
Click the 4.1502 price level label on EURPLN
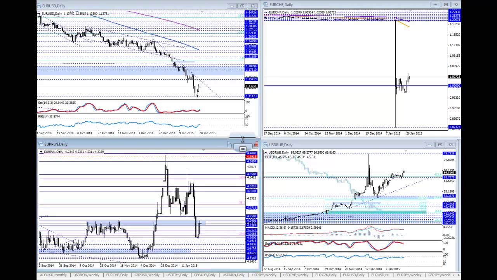[251, 258]
